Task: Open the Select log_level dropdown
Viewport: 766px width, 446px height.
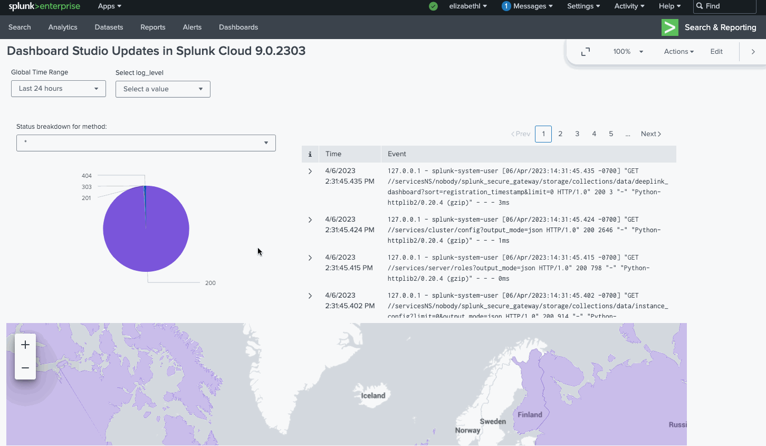Action: pos(162,89)
